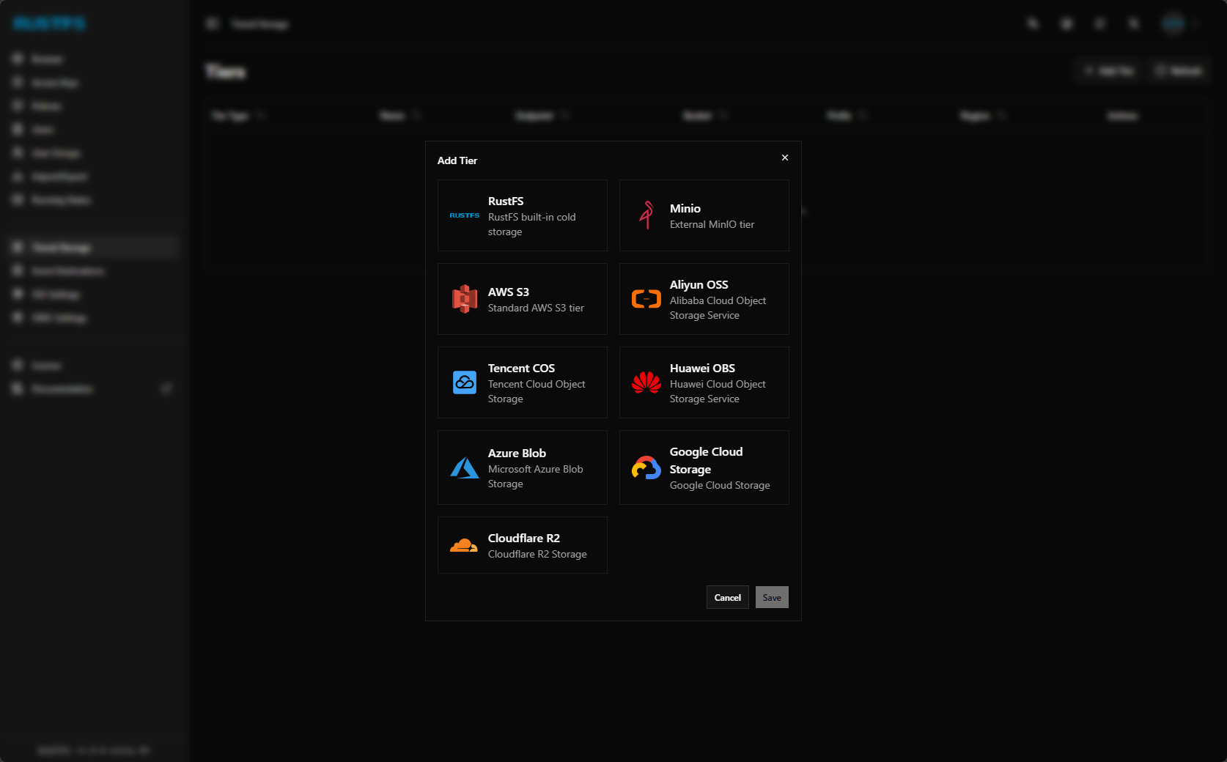This screenshot has height=762, width=1227.
Task: Click the Google Cloud multicolor logo
Action: click(646, 467)
